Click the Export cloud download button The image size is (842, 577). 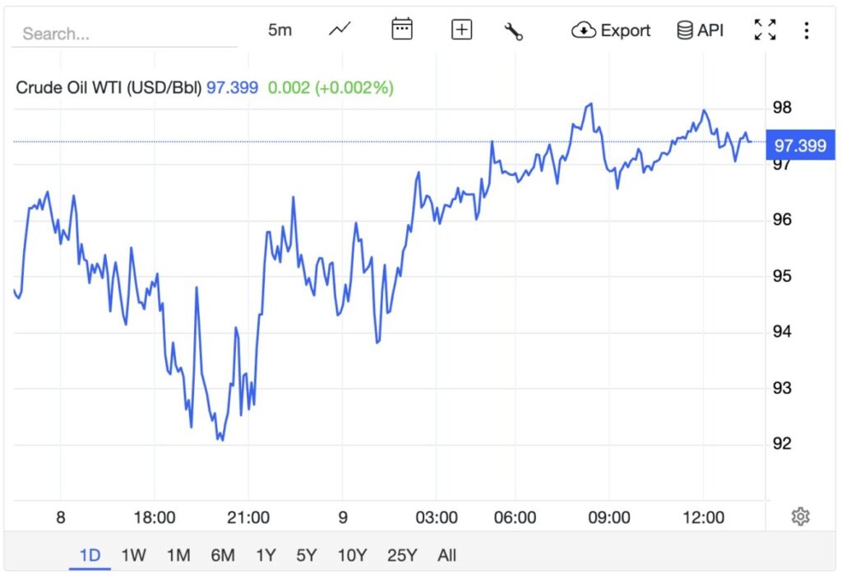611,30
